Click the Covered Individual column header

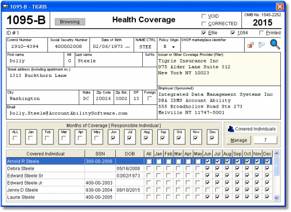click(45, 154)
